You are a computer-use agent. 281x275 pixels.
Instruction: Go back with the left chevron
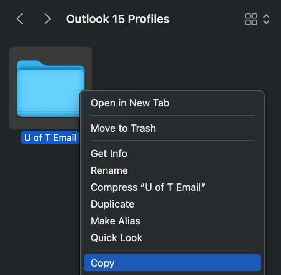pyautogui.click(x=20, y=19)
